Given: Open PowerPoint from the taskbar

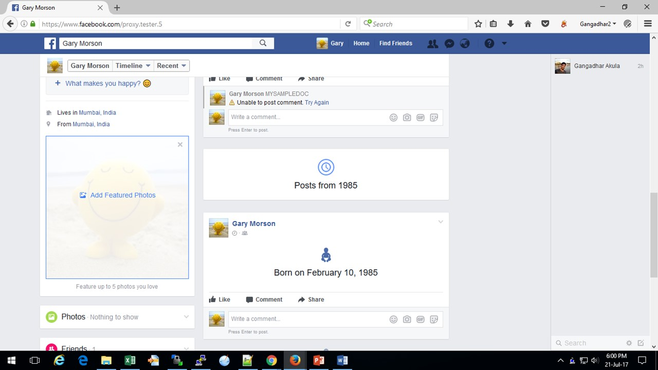Looking at the screenshot, I should [x=319, y=360].
